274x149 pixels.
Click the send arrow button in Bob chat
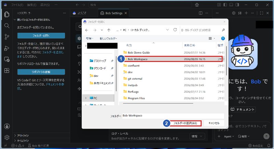(266, 136)
